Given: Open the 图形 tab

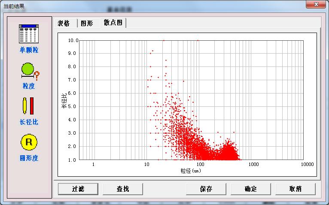Looking at the screenshot, I should (87, 23).
